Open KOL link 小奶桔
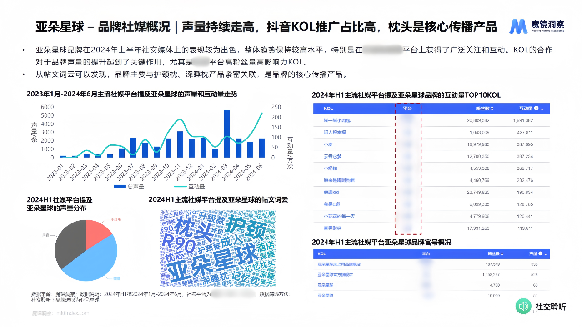This screenshot has height=327, width=582. pos(330,168)
